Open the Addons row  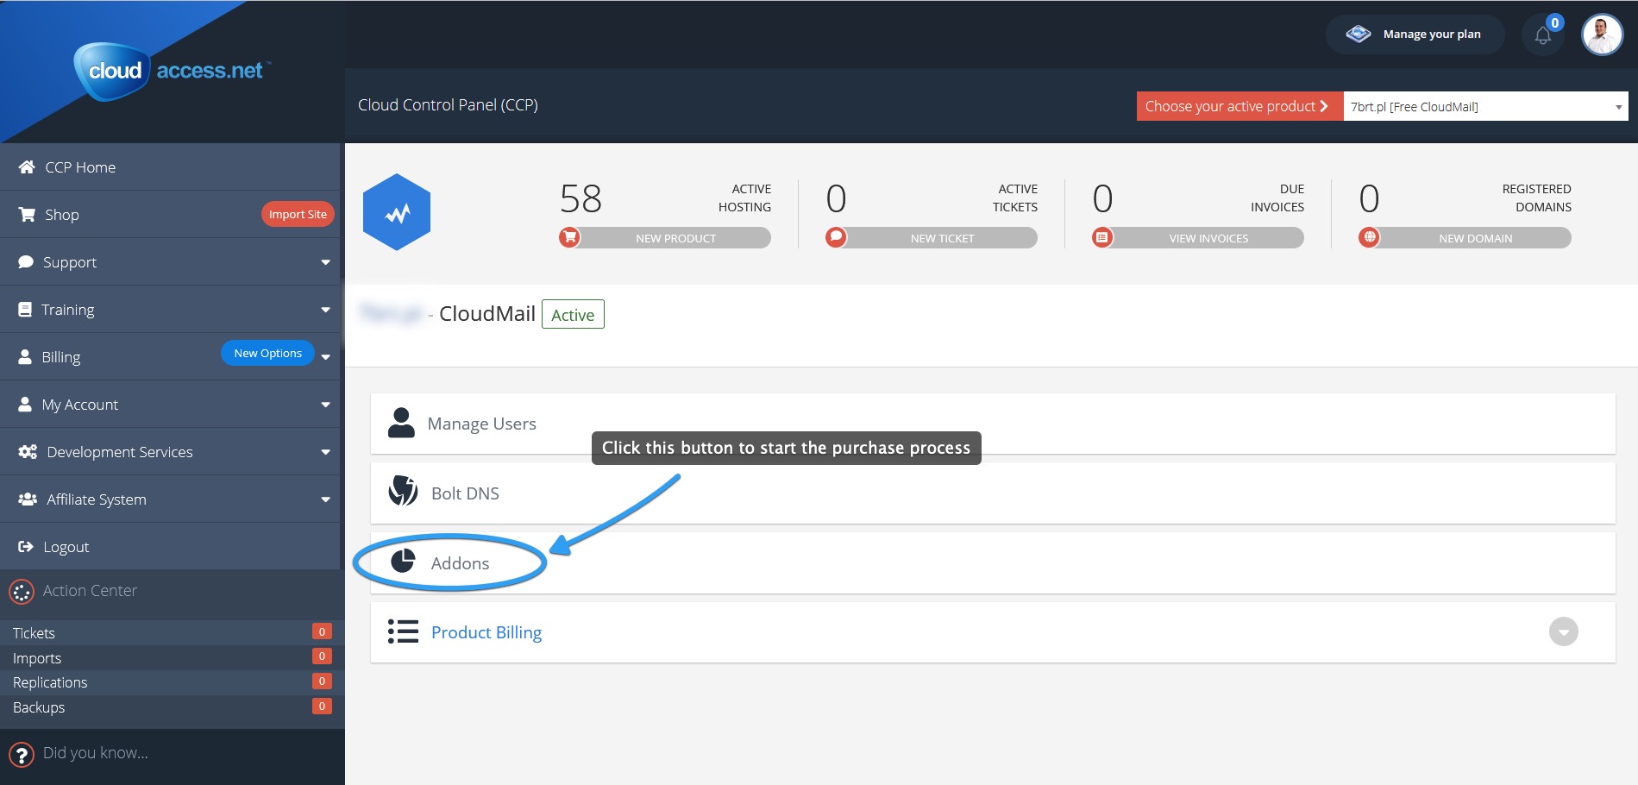point(993,562)
